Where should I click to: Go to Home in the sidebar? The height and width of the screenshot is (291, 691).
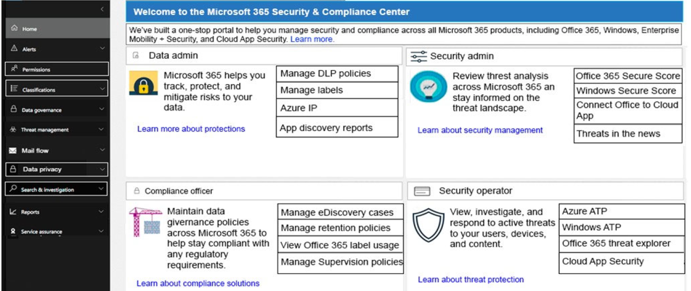pos(57,28)
